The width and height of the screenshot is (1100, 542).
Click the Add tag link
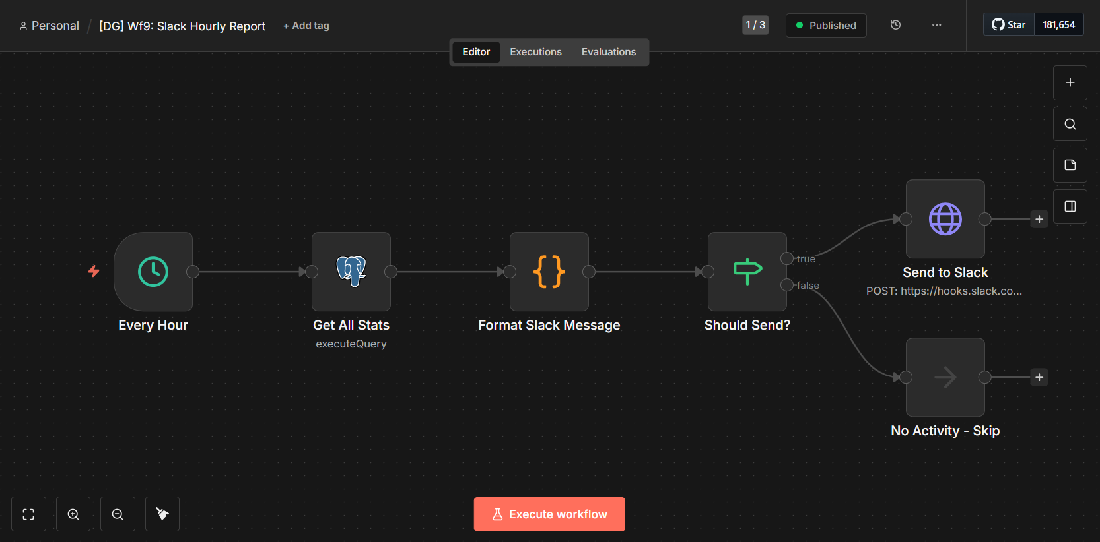tap(306, 26)
